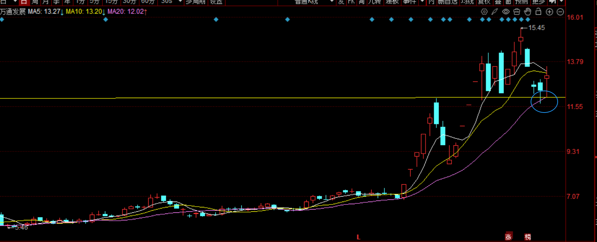
Task: Click the 13.79 price axis value
Action: point(575,62)
